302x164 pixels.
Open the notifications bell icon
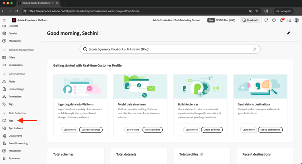tap(281, 20)
